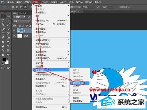Hide layer 1 with eye icon
Viewport: 147px width, 110px height.
14,31
